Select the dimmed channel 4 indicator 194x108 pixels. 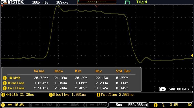click(x=85, y=105)
